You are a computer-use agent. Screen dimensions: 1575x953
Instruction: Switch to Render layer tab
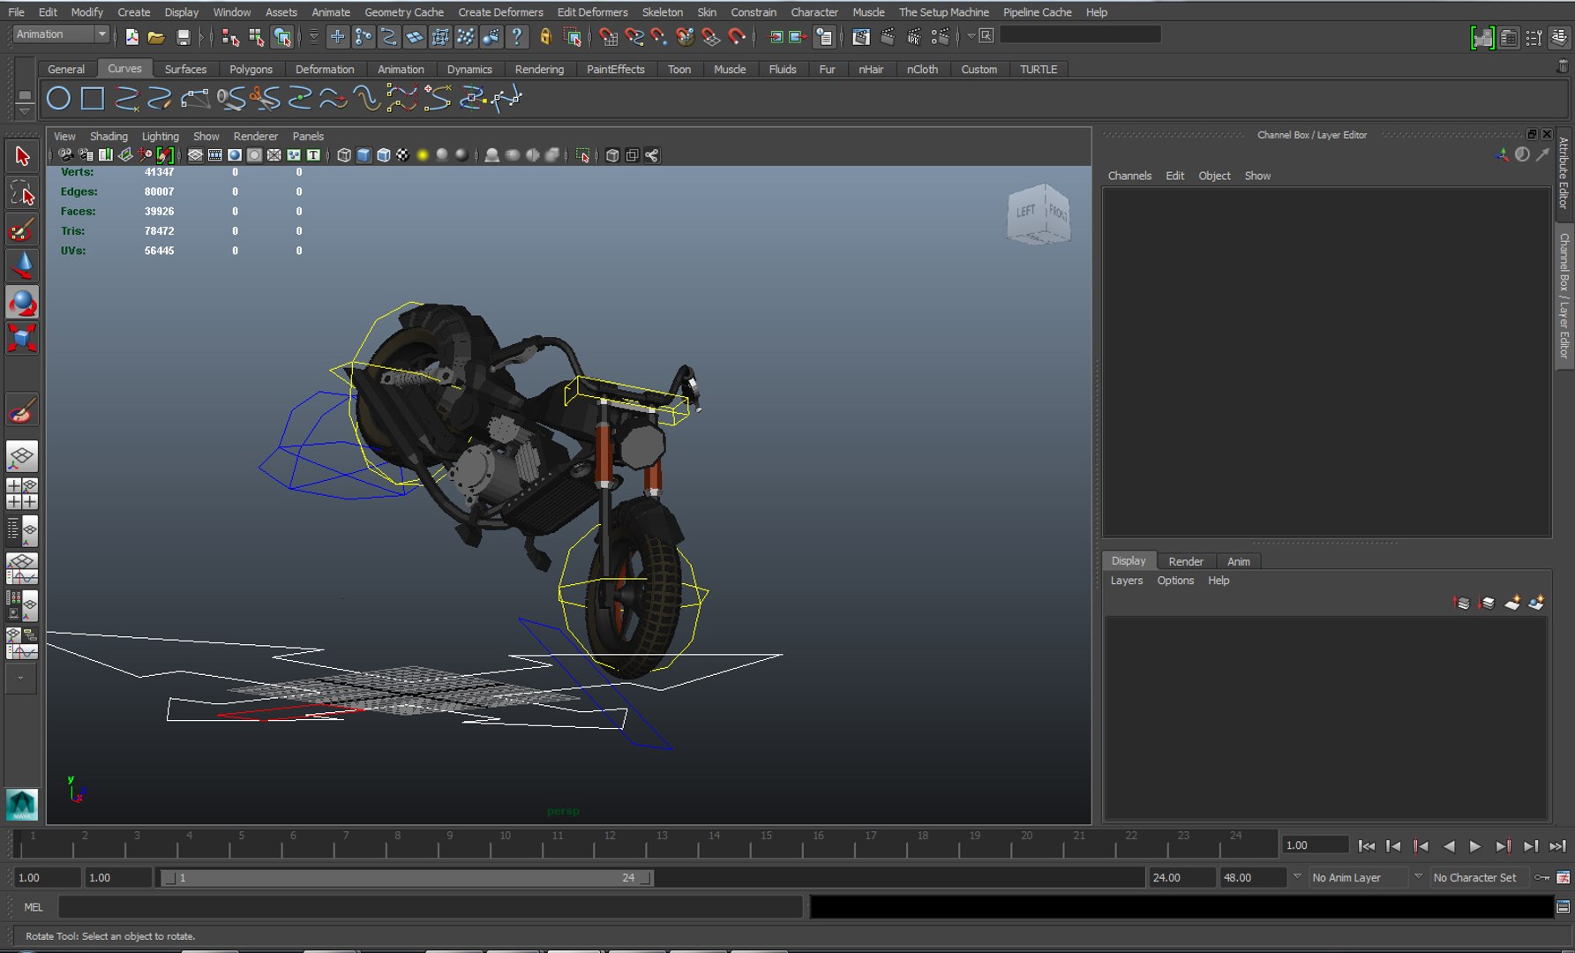pos(1185,561)
